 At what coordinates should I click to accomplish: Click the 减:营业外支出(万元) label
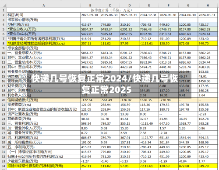[25, 133]
